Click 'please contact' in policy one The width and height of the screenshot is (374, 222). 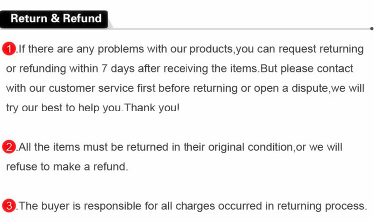[x=317, y=69]
